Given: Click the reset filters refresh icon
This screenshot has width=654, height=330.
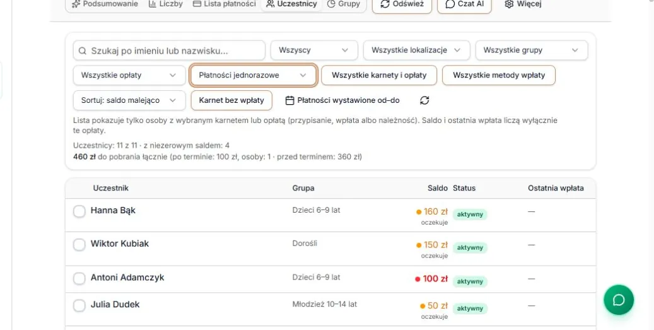Looking at the screenshot, I should (x=424, y=100).
